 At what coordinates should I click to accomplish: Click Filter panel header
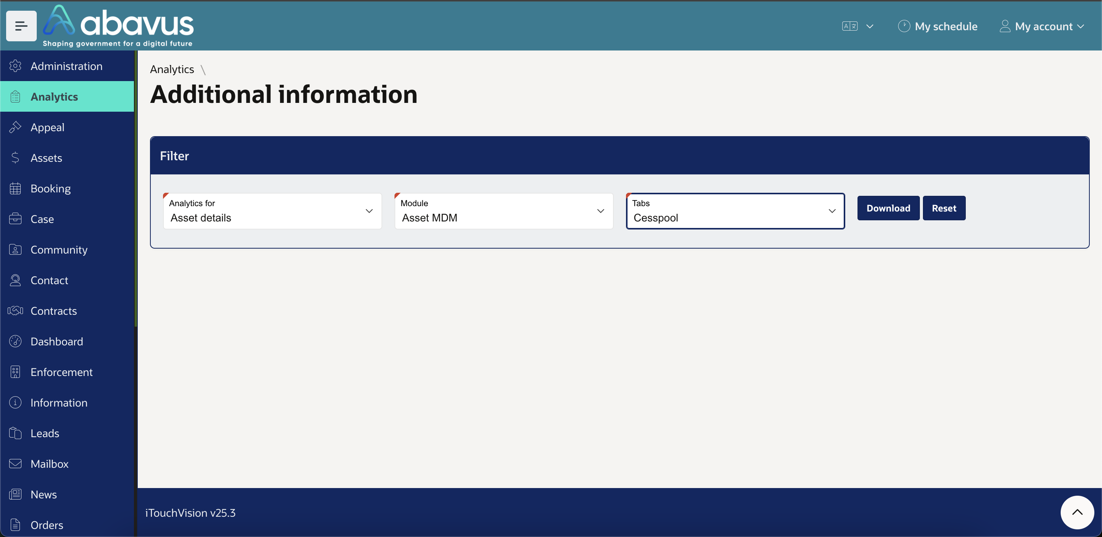(x=619, y=156)
